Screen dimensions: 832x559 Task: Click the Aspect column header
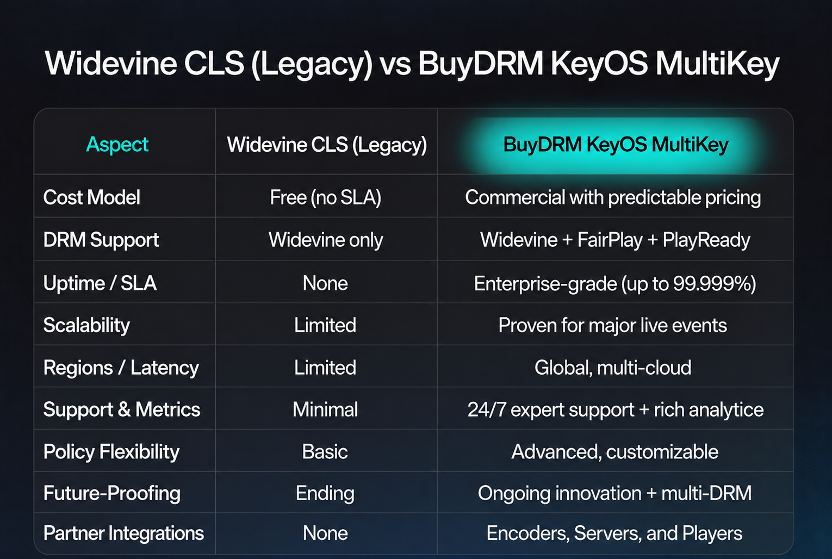point(117,145)
